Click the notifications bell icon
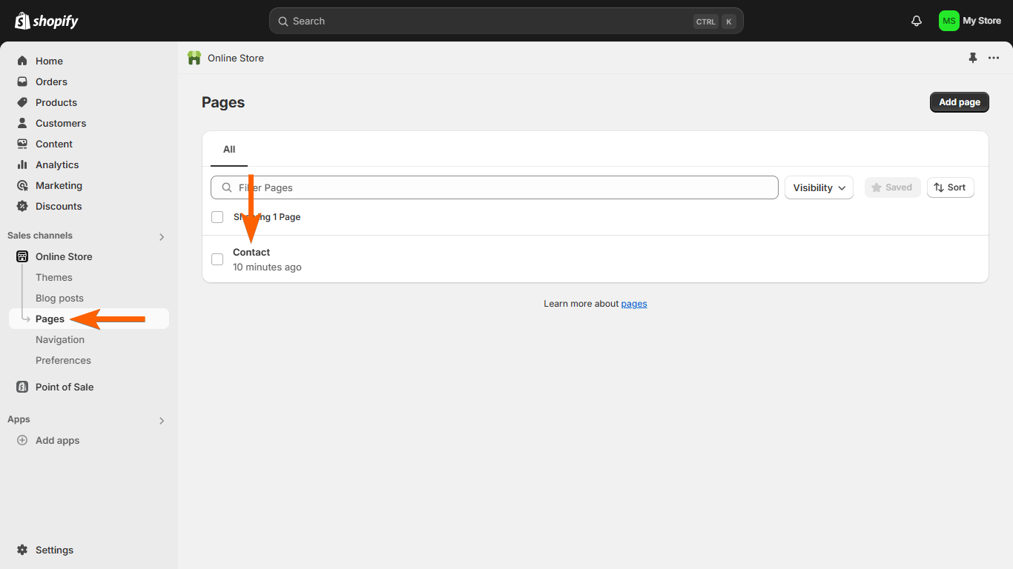This screenshot has width=1013, height=569. (x=917, y=21)
